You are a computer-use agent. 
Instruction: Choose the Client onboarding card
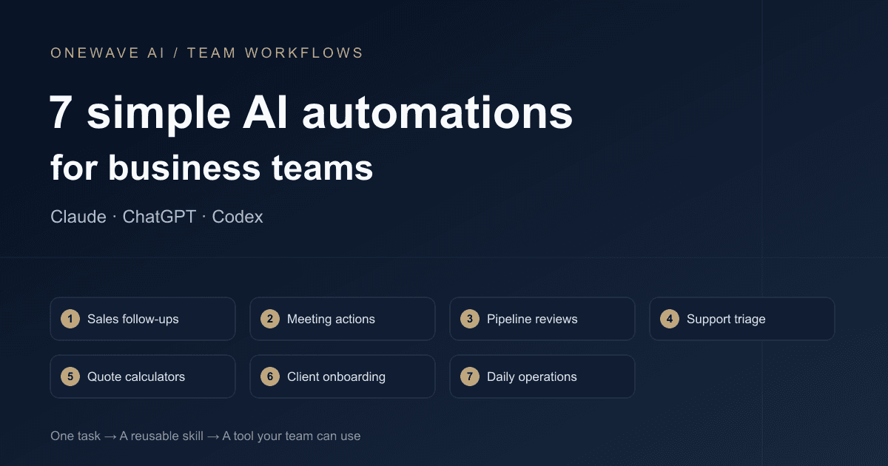[343, 376]
